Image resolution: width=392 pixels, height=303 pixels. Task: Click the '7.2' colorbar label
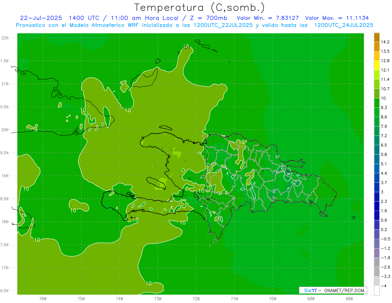[x=384, y=136]
